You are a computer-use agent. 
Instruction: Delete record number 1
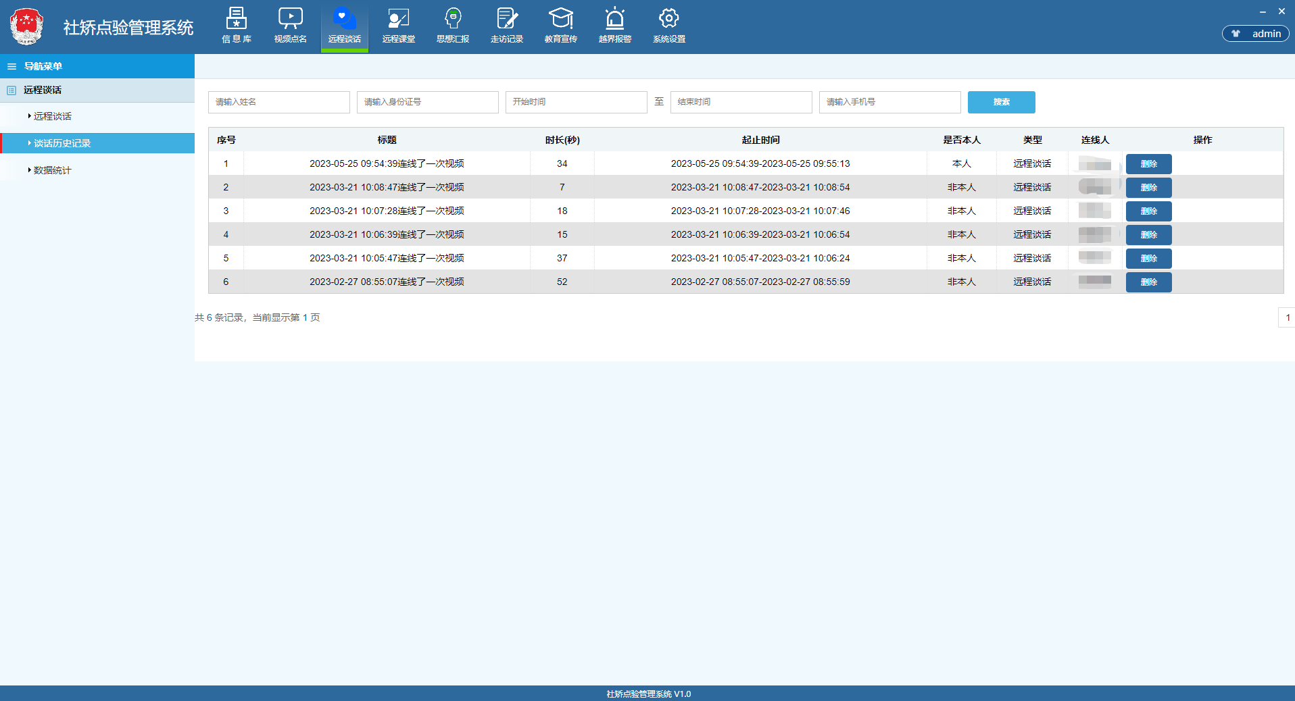[1148, 164]
